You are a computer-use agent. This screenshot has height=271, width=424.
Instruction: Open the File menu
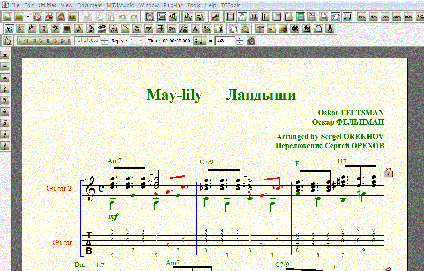click(15, 5)
